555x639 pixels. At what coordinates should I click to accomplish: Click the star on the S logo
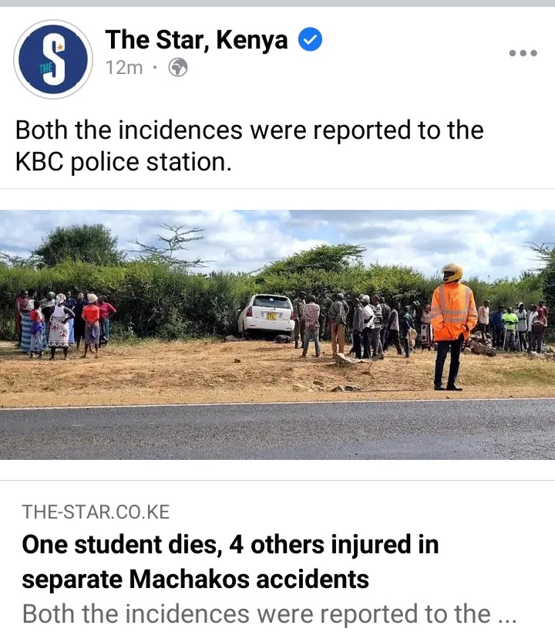pyautogui.click(x=60, y=47)
